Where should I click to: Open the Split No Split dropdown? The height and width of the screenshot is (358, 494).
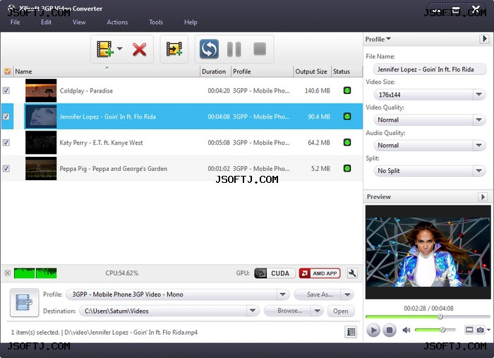[x=430, y=171]
